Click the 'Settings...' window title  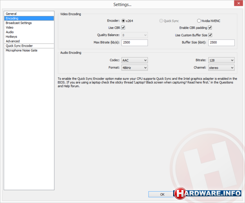click(x=122, y=4)
